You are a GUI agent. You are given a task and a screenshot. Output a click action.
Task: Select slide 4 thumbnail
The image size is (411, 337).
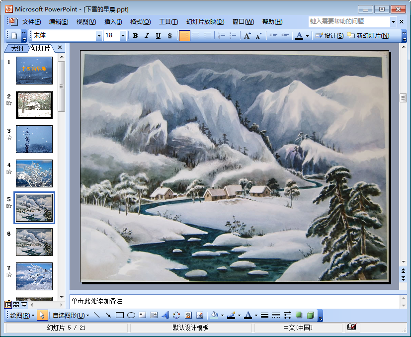[34, 173]
